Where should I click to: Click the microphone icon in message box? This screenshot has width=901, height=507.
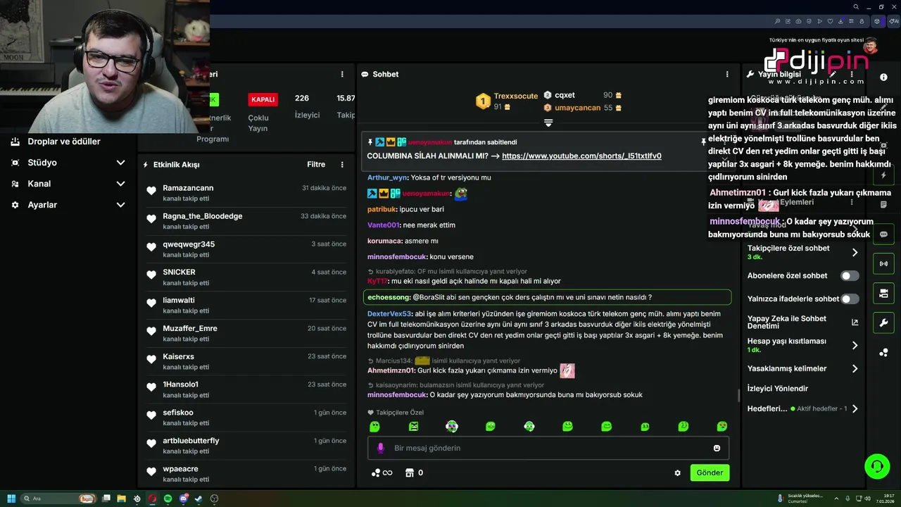click(381, 448)
